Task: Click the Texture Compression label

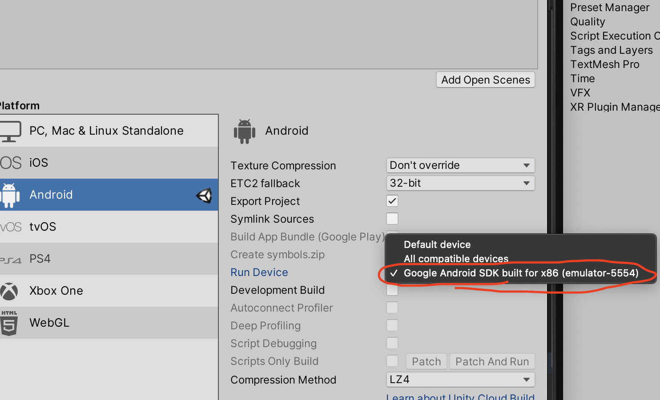Action: (x=283, y=166)
